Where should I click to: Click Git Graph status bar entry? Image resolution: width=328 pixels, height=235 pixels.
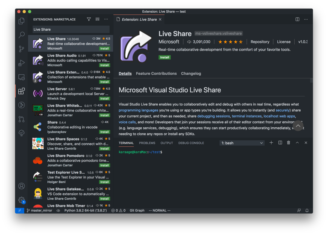(x=137, y=210)
